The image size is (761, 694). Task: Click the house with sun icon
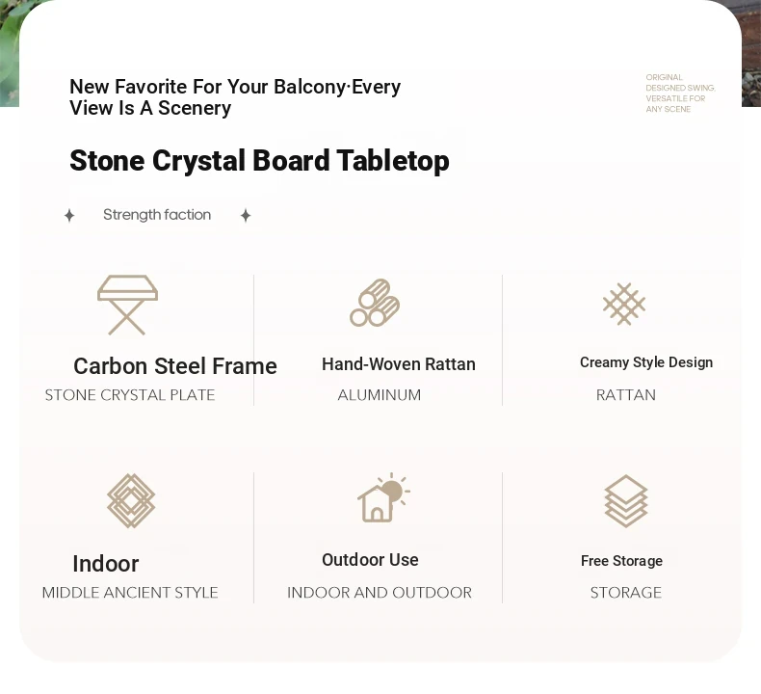383,497
